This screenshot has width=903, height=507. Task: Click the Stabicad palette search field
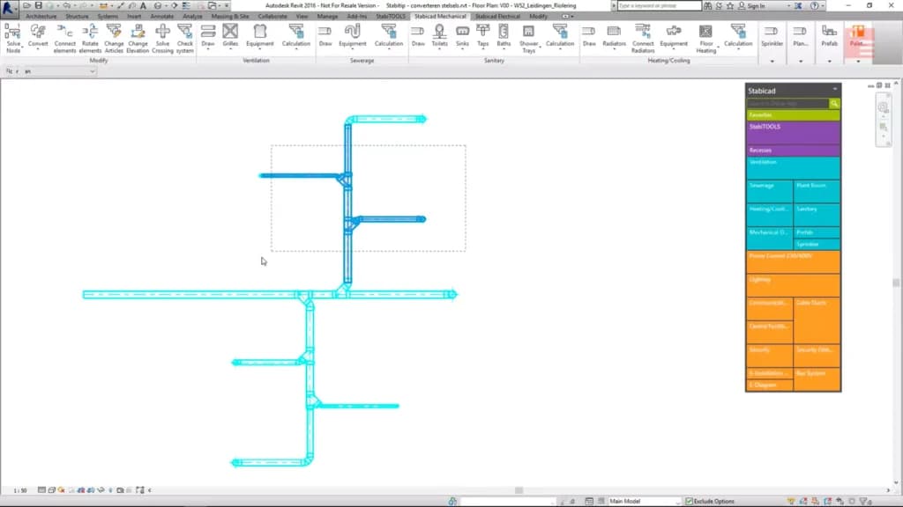click(787, 104)
